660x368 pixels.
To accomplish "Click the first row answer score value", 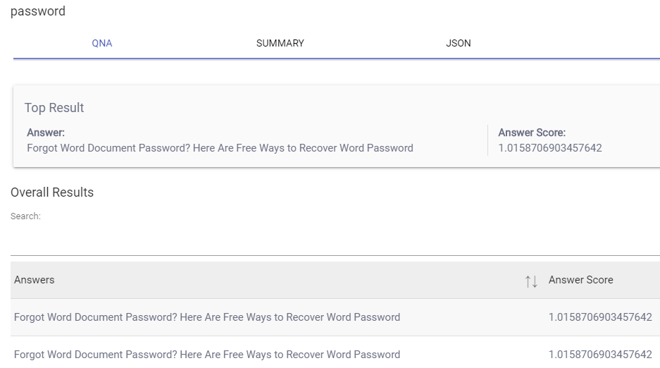I will tap(600, 317).
